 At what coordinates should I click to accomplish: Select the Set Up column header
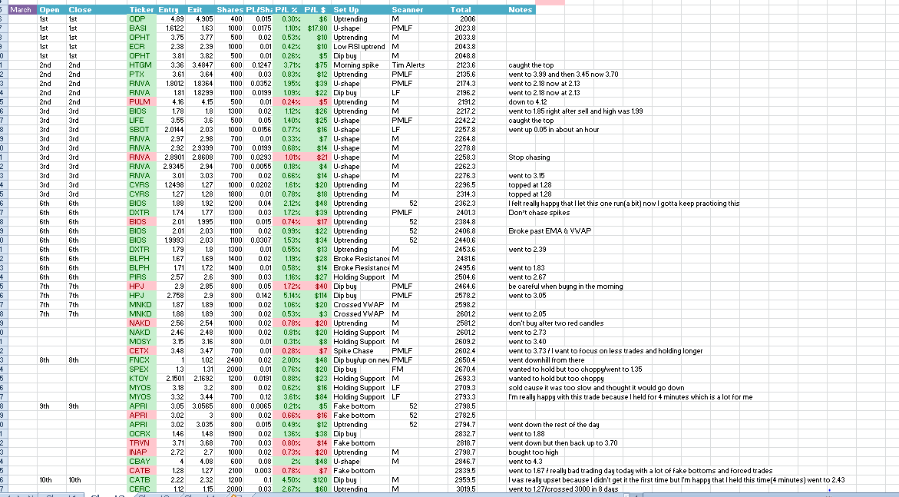(x=361, y=10)
